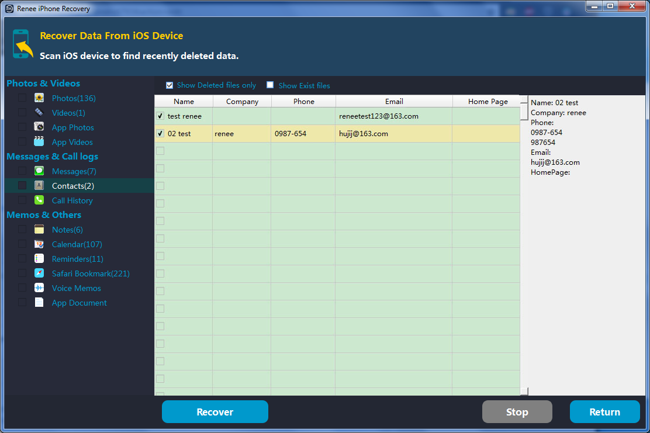This screenshot has height=433, width=650.
Task: Sort contacts by the Name column header
Action: coord(184,102)
